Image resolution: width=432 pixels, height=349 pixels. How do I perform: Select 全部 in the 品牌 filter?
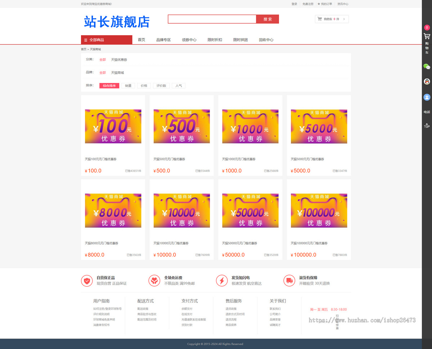103,73
